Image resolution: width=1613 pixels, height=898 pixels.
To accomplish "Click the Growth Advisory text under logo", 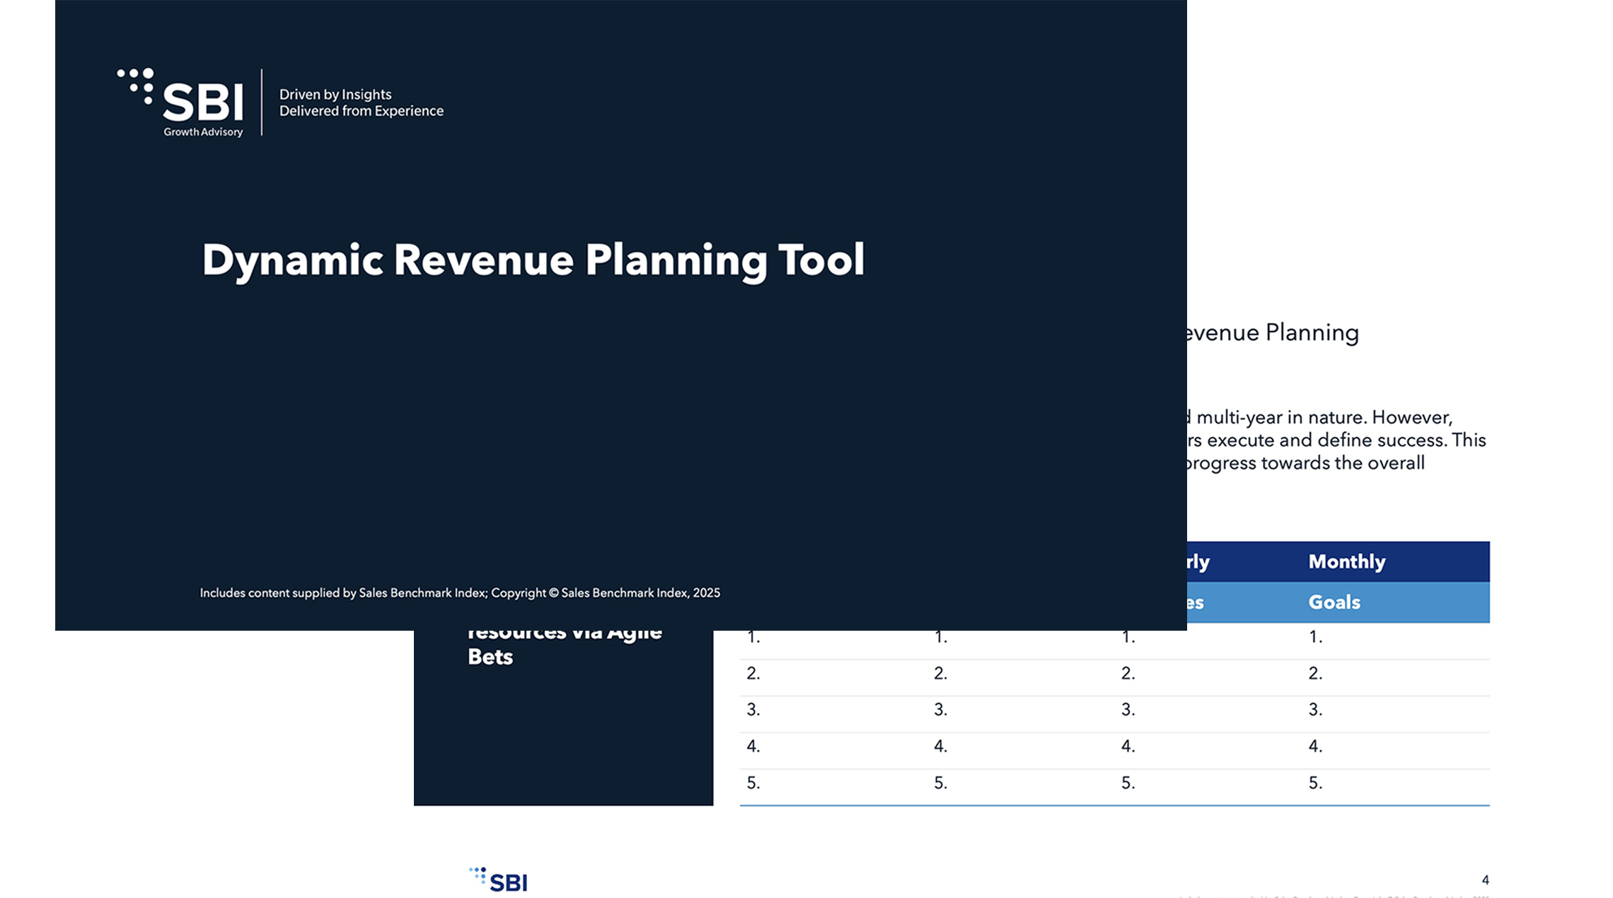I will [x=203, y=132].
